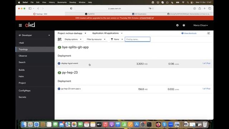Open the help question mark menu
This screenshot has width=229, height=129.
184,25
